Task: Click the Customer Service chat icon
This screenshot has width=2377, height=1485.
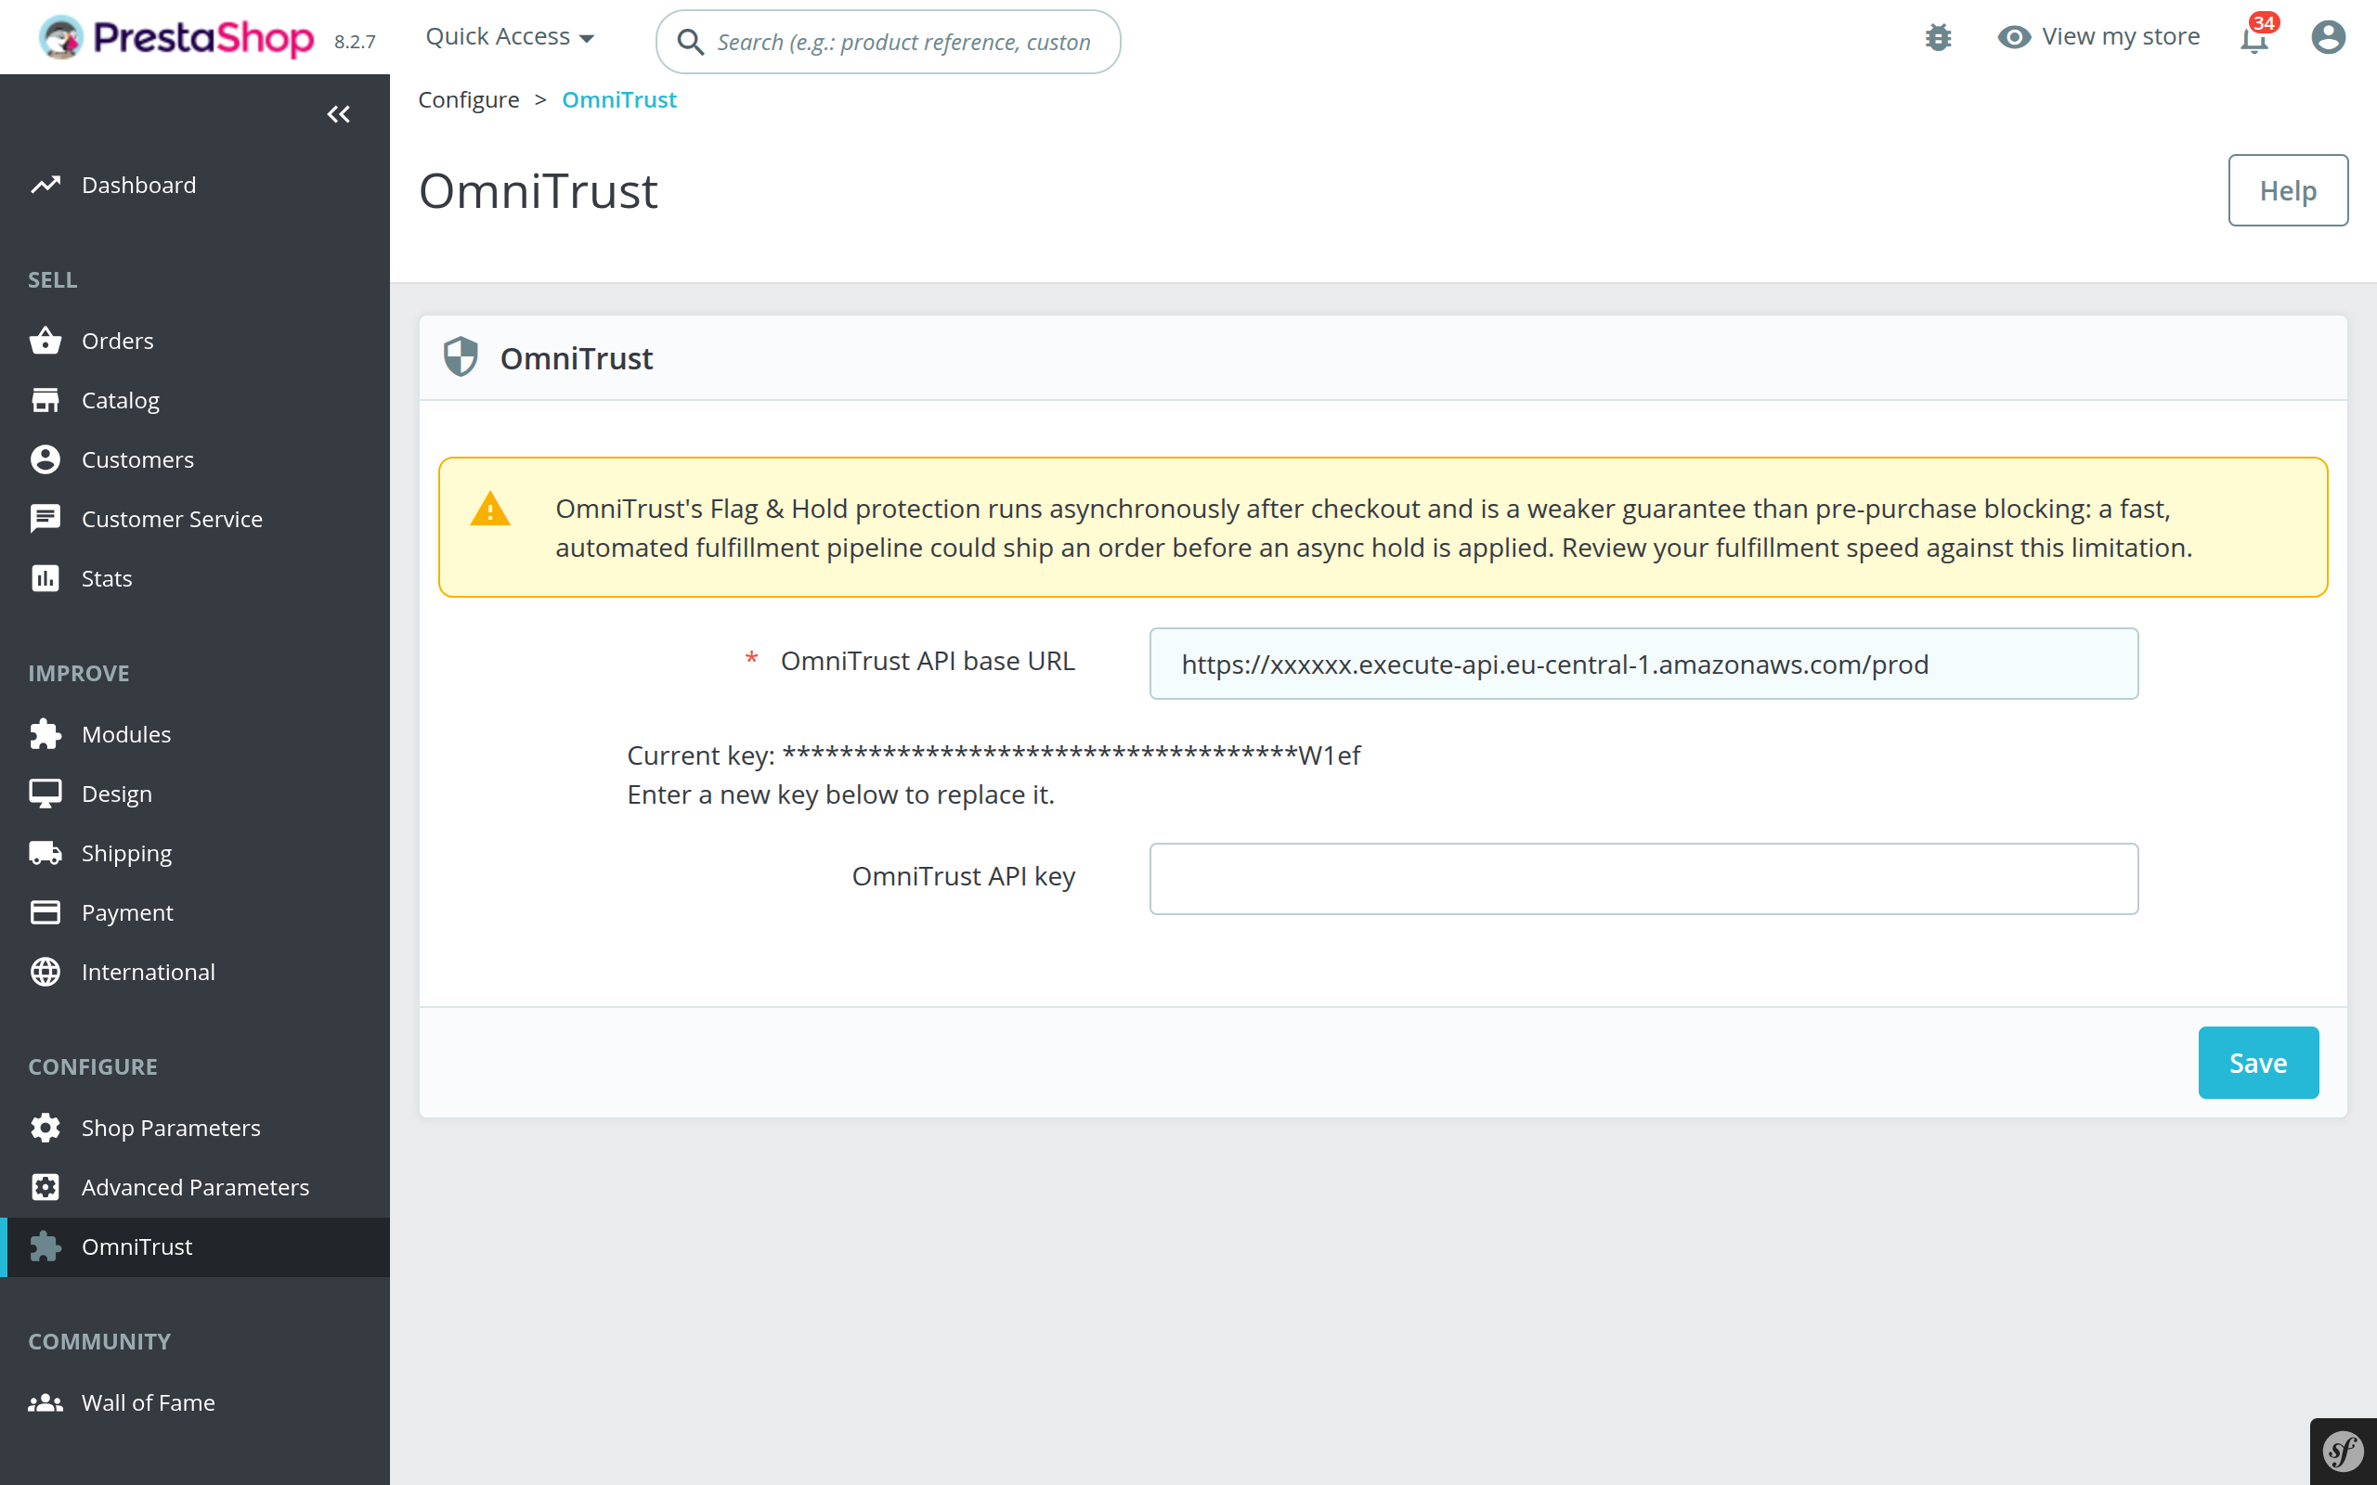Action: pos(45,519)
